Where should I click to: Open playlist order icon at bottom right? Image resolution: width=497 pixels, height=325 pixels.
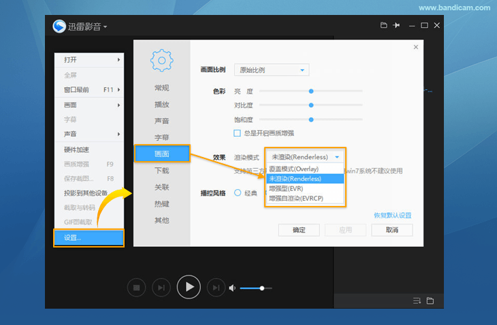point(417,301)
